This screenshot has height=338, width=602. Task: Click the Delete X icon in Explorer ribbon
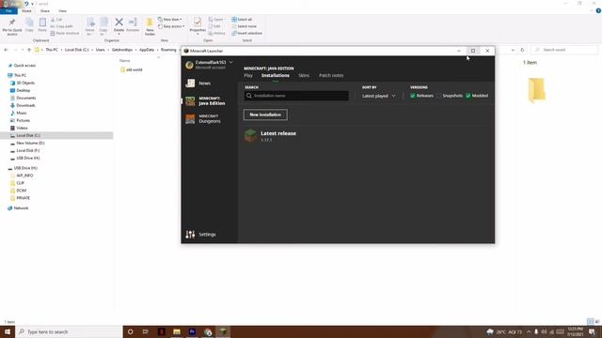[119, 23]
